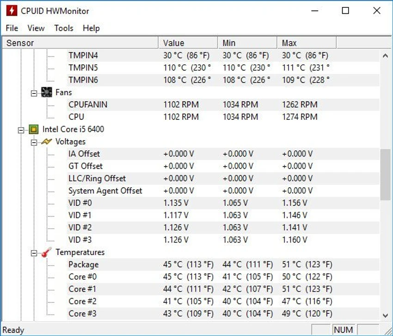Viewport: 393px width, 336px height.
Task: Collapse the Temperatures tree node
Action: point(34,253)
